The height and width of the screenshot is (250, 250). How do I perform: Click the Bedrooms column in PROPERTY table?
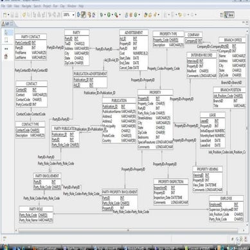(x=156, y=138)
